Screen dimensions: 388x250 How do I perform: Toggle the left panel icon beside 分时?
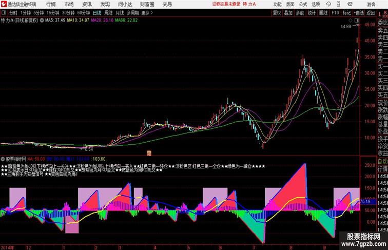coord(4,13)
